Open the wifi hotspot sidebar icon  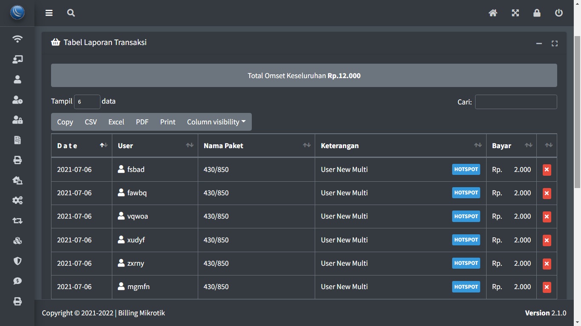(x=17, y=39)
